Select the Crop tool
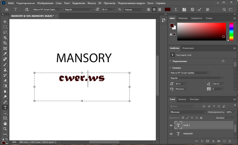Image resolution: width=238 pixels, height=145 pixels. point(5,43)
